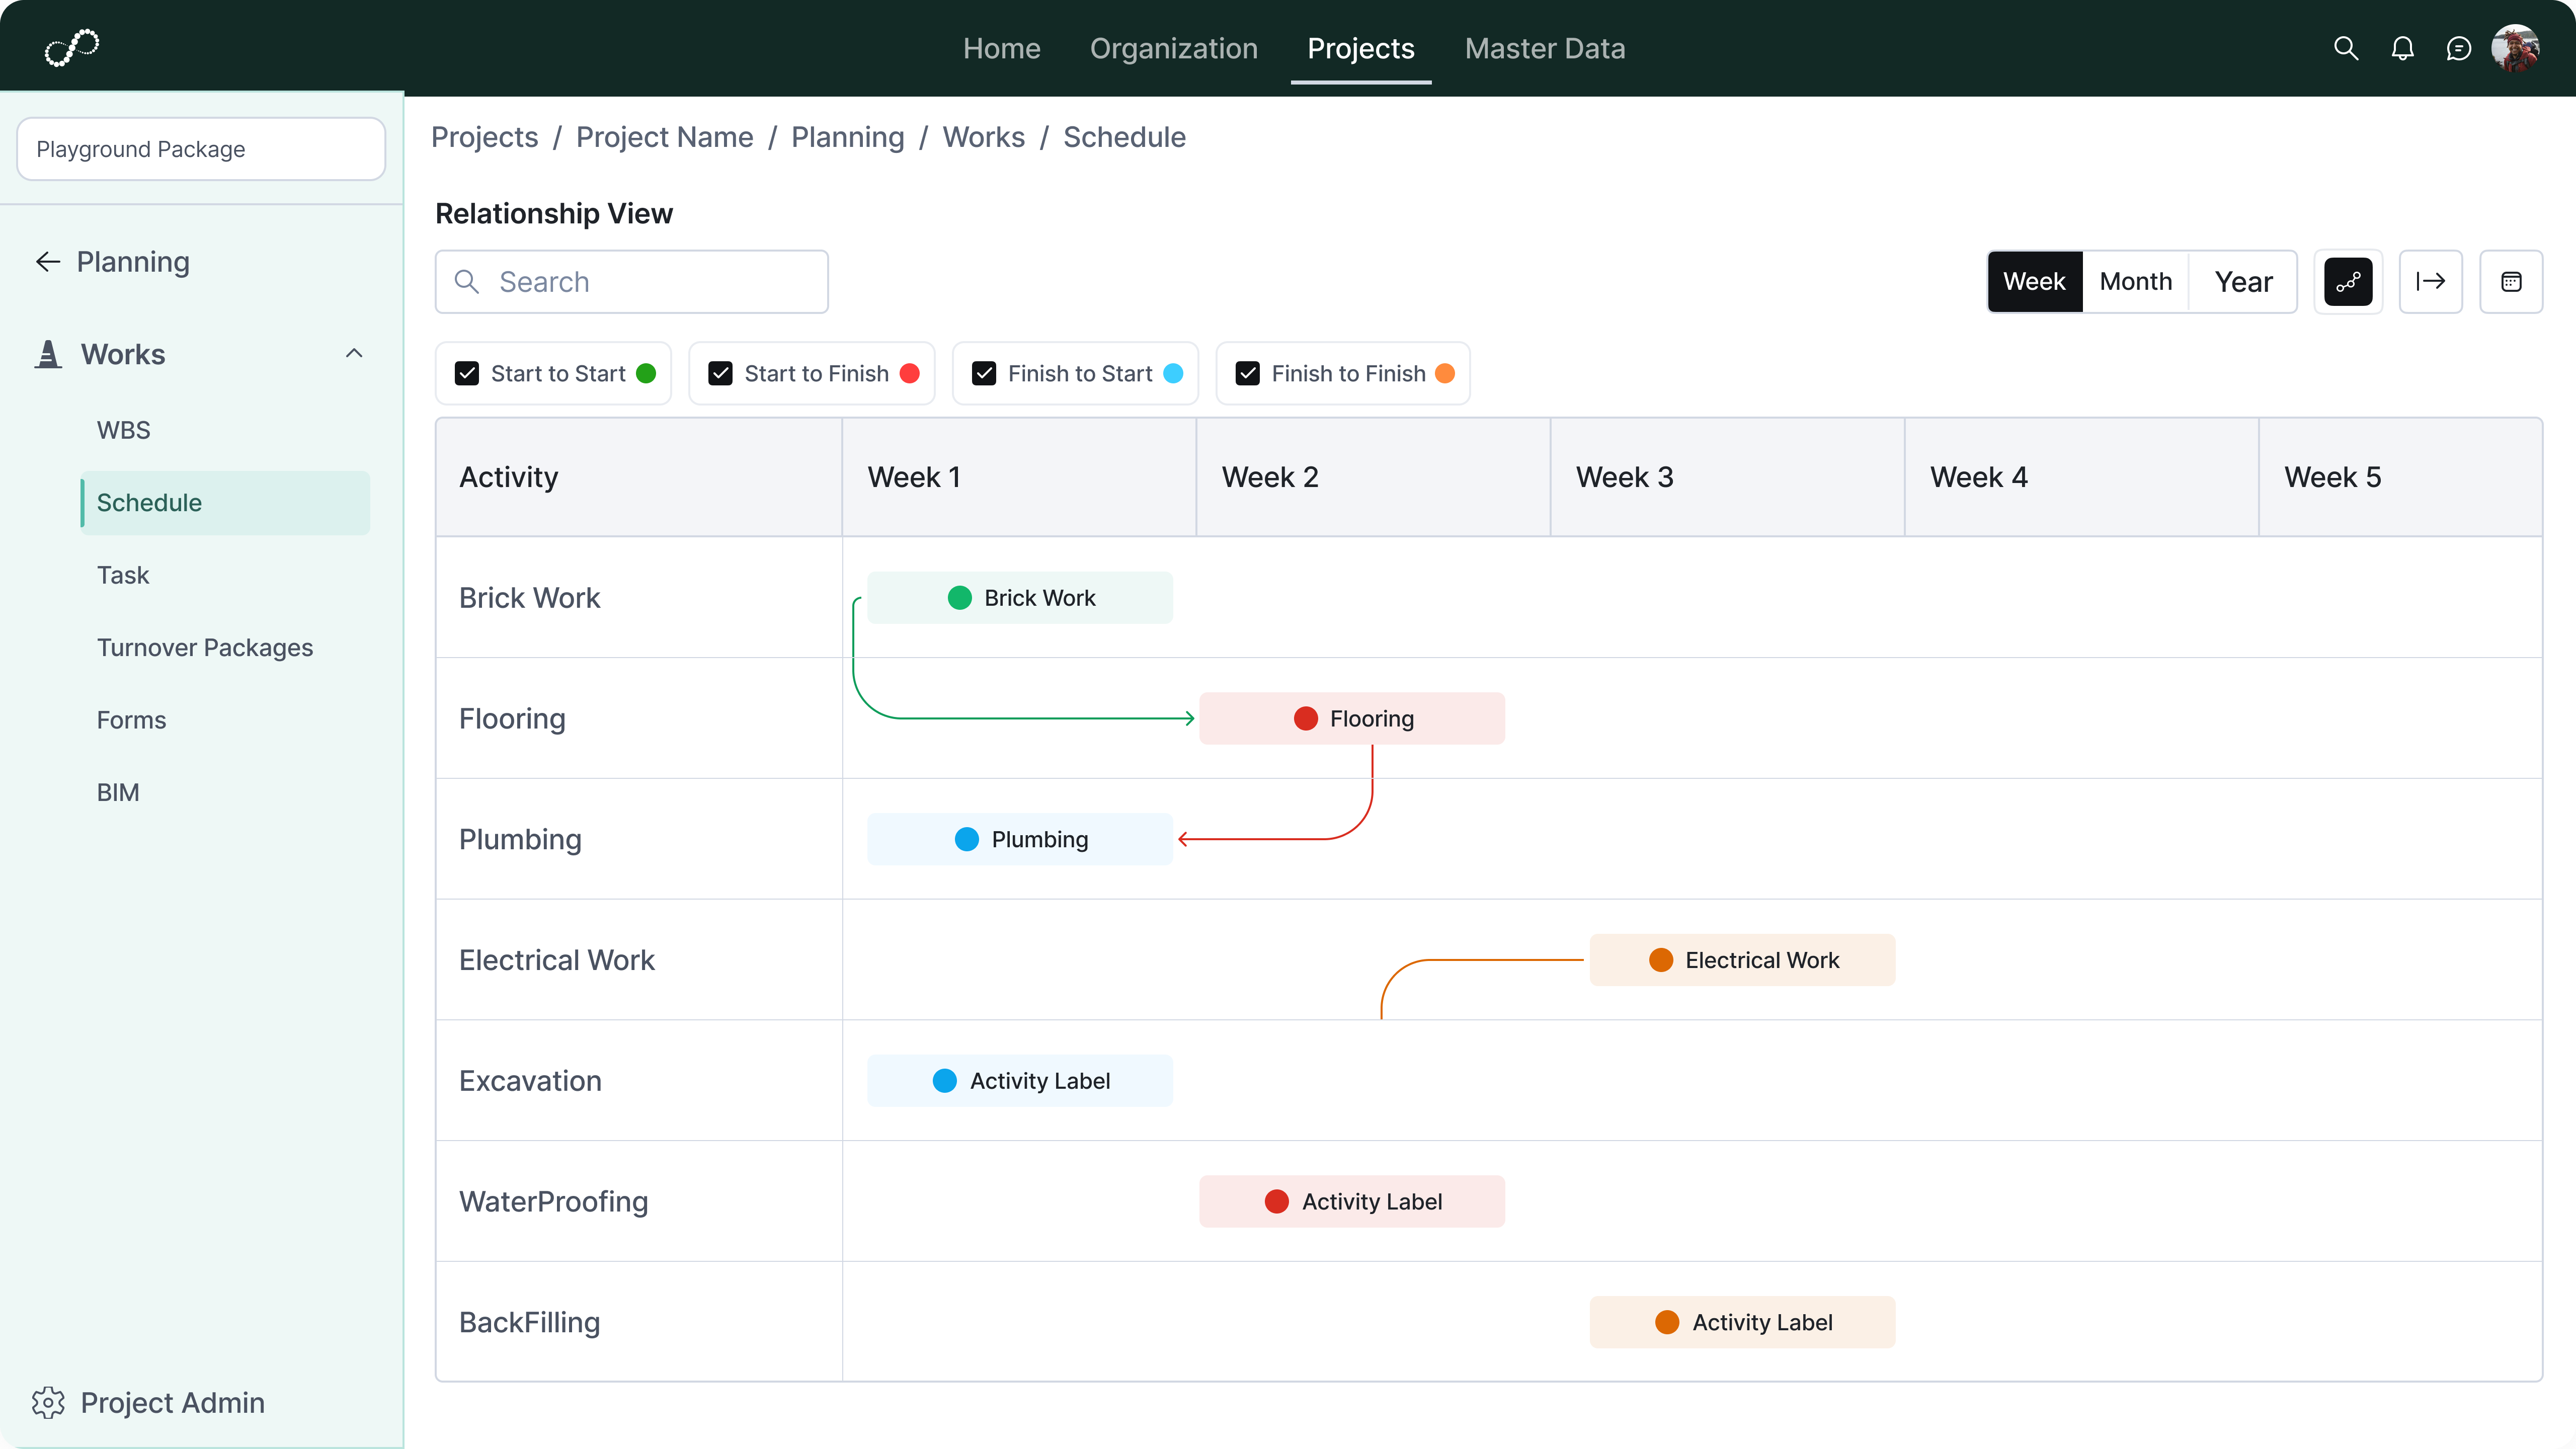The image size is (2576, 1449).
Task: Click the Week 2 column header
Action: 1373,477
